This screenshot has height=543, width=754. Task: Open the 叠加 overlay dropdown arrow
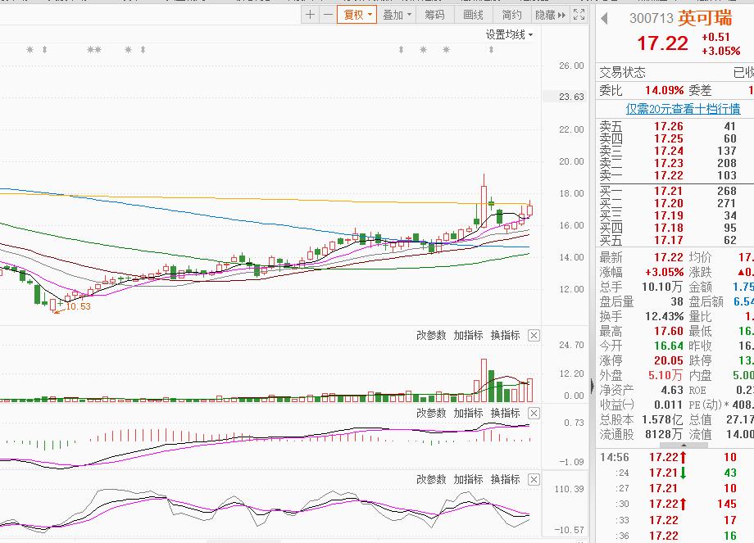(411, 15)
